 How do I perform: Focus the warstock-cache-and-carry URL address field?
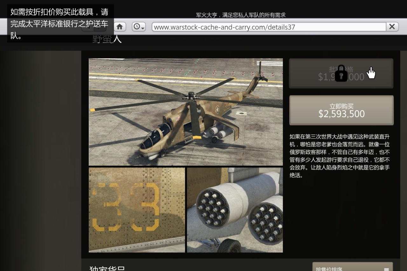pyautogui.click(x=269, y=27)
